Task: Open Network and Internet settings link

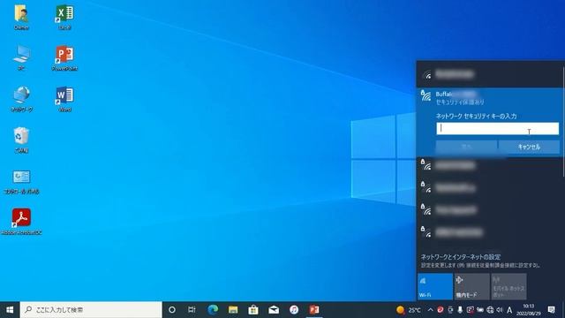Action: [x=461, y=257]
